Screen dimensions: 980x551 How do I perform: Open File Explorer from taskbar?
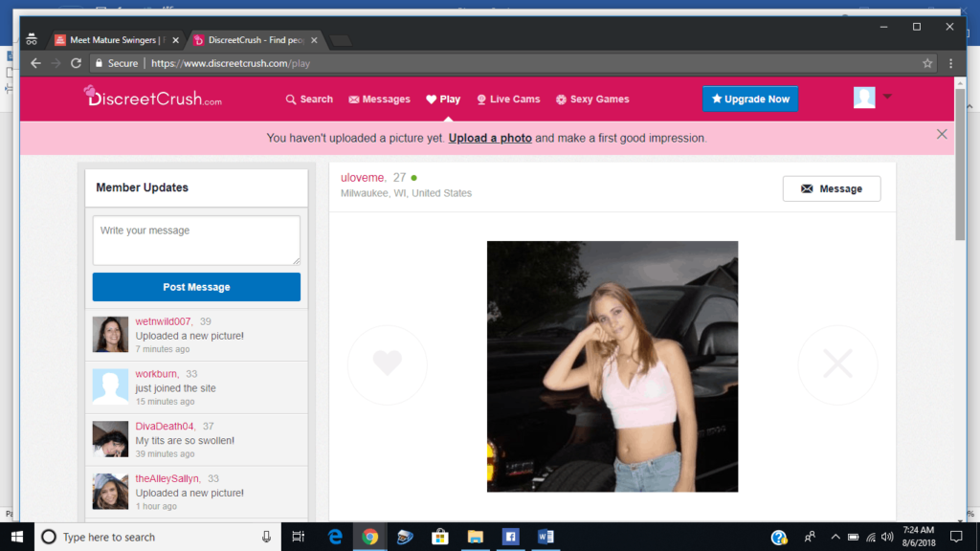point(475,537)
